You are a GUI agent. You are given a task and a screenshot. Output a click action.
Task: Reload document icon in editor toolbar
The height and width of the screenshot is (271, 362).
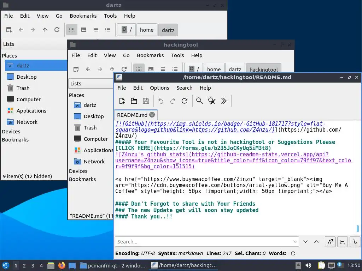pyautogui.click(x=185, y=101)
